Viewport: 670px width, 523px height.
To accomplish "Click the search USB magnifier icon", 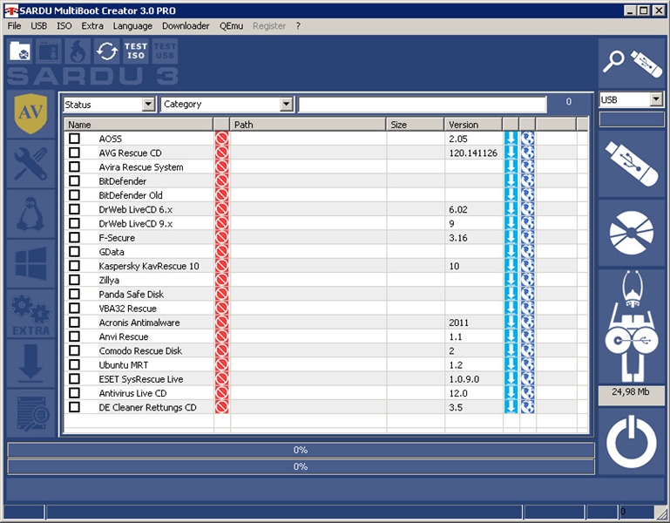I will pyautogui.click(x=632, y=64).
